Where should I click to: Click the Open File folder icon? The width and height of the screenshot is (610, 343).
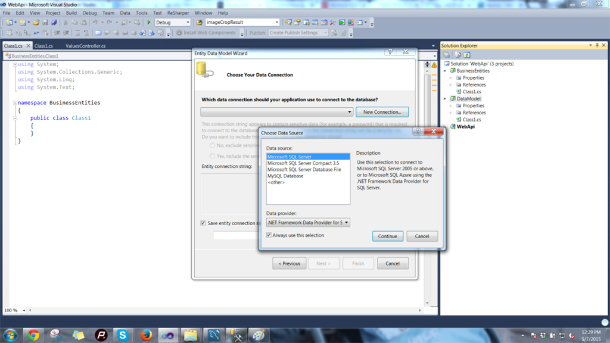[36, 23]
